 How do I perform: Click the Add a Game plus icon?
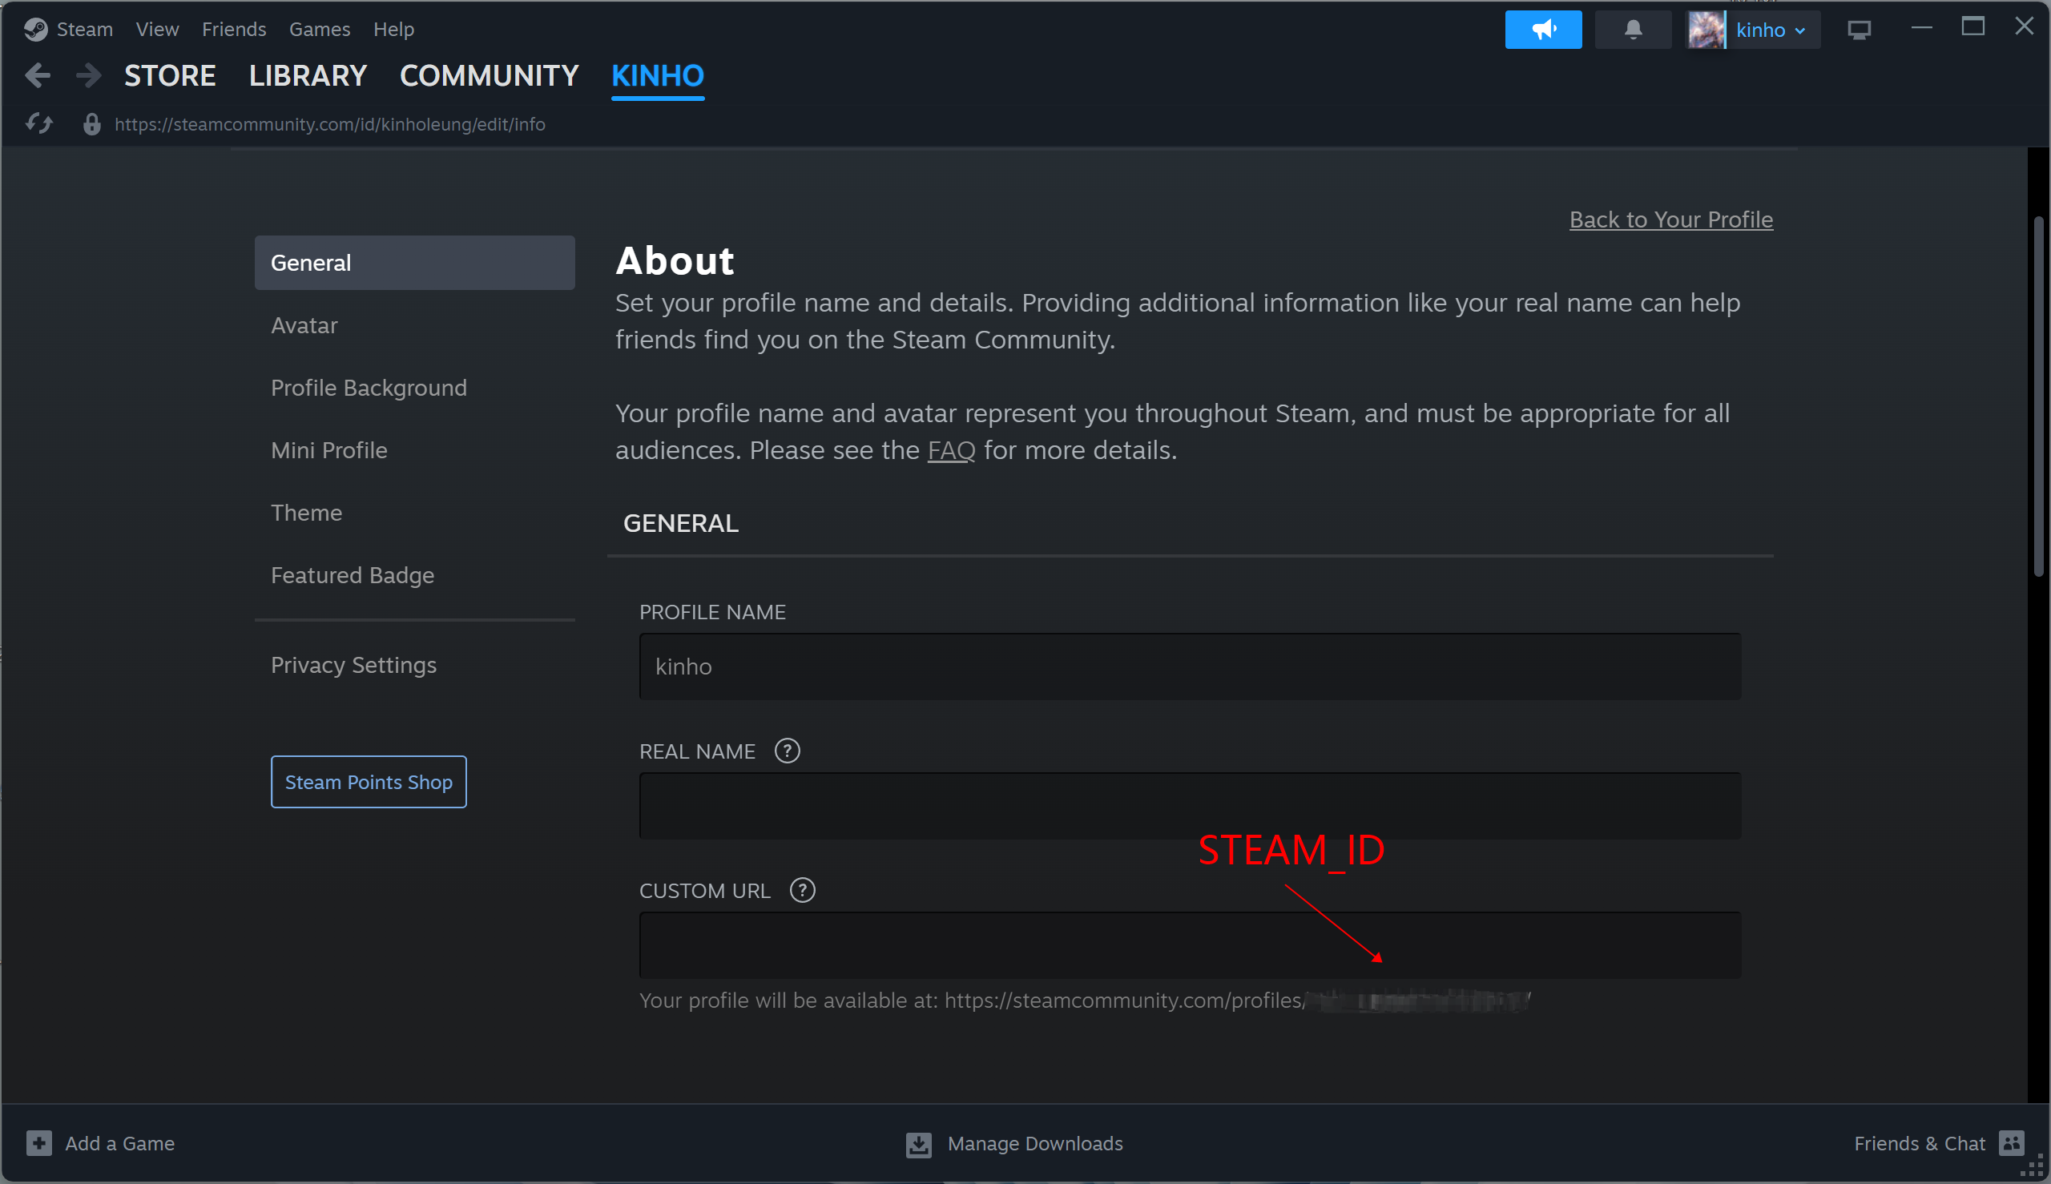(39, 1143)
